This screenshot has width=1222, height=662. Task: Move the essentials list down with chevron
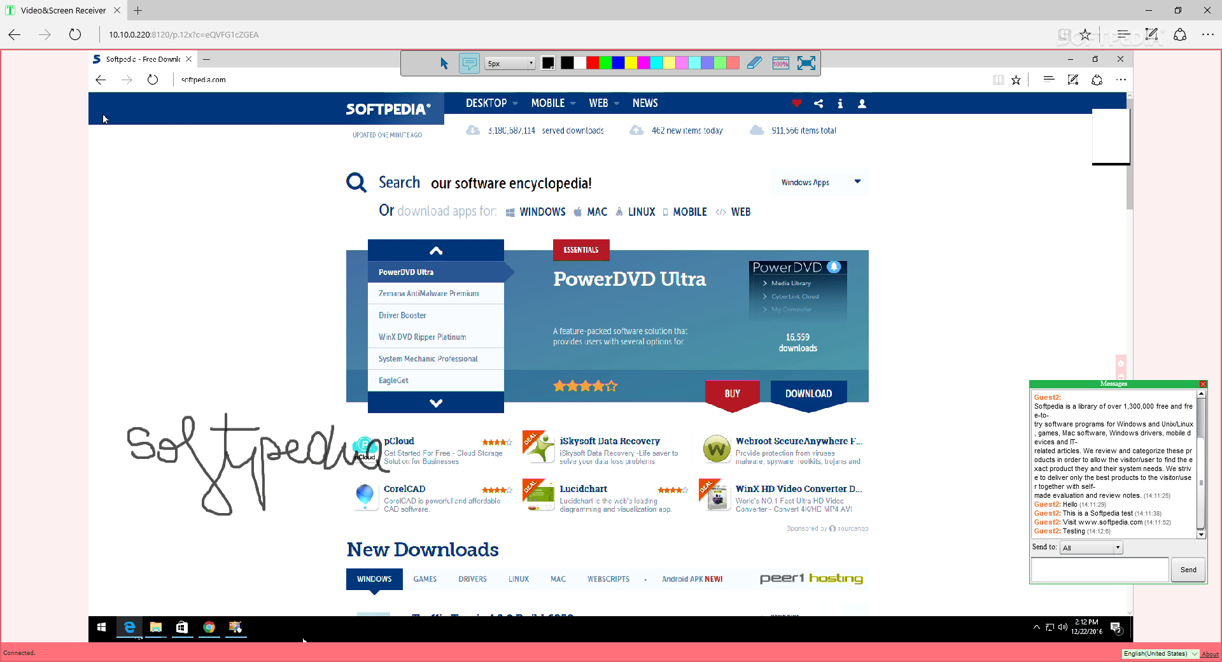[436, 402]
